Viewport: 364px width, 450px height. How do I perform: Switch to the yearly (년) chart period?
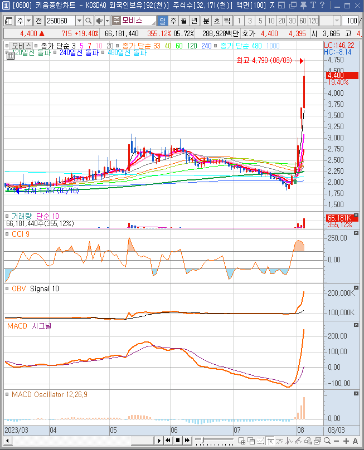194,21
